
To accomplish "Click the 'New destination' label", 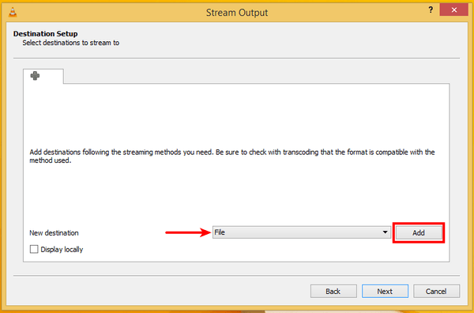I will click(54, 233).
